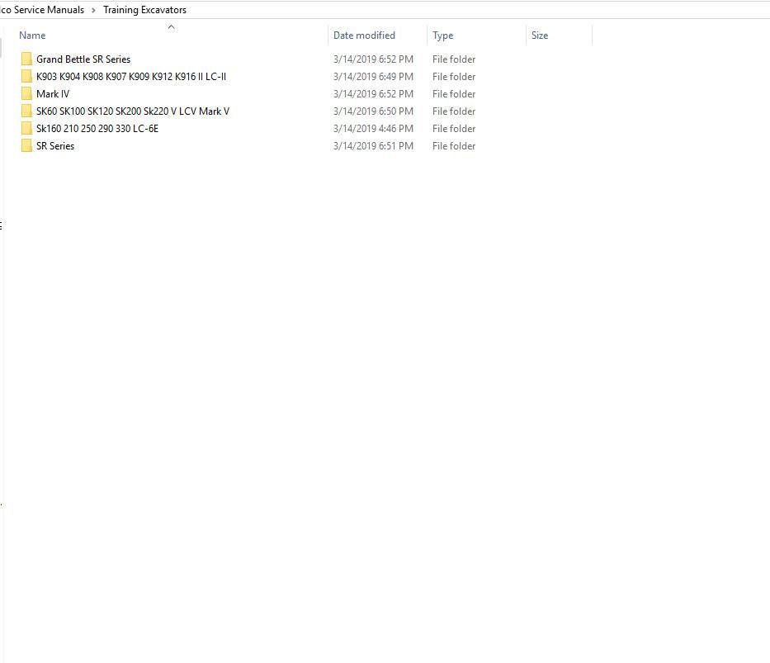Select the Grand Bettle SR Series folder name

83,59
